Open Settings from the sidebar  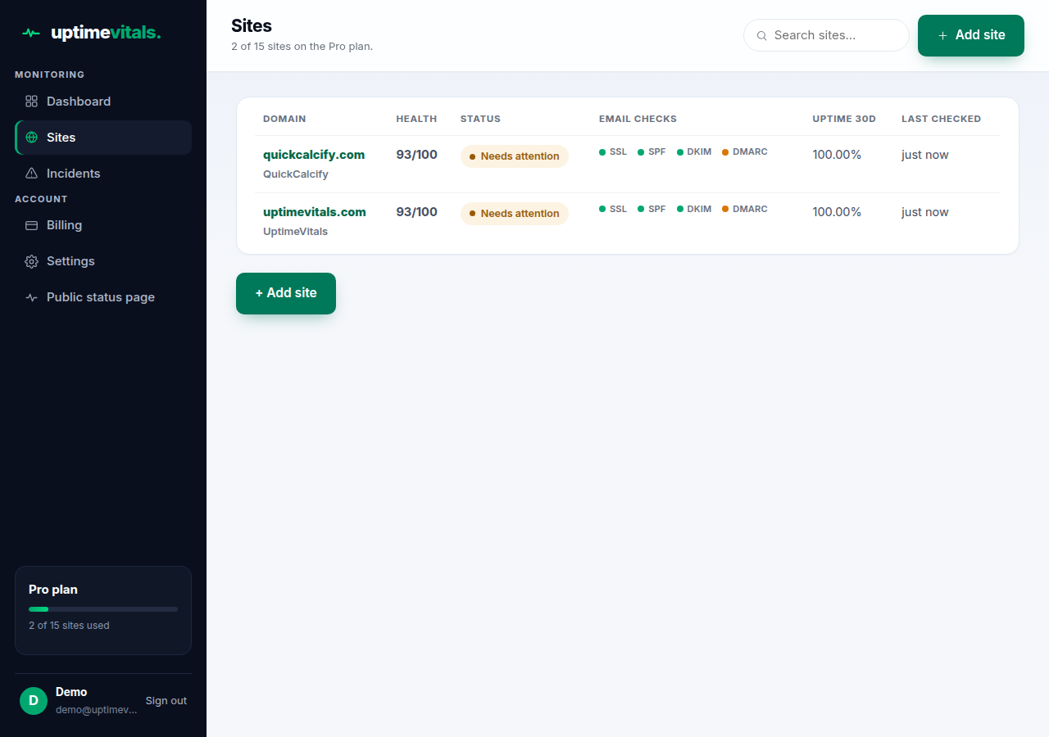pos(103,261)
